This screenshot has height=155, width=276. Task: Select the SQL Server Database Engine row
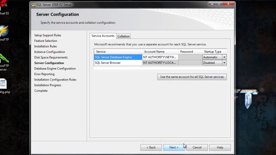[x=118, y=57]
